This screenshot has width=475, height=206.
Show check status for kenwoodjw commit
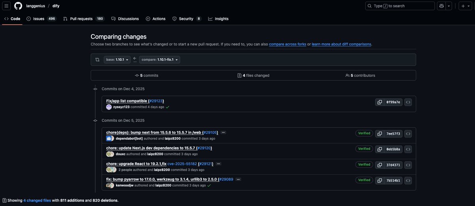[x=209, y=185]
